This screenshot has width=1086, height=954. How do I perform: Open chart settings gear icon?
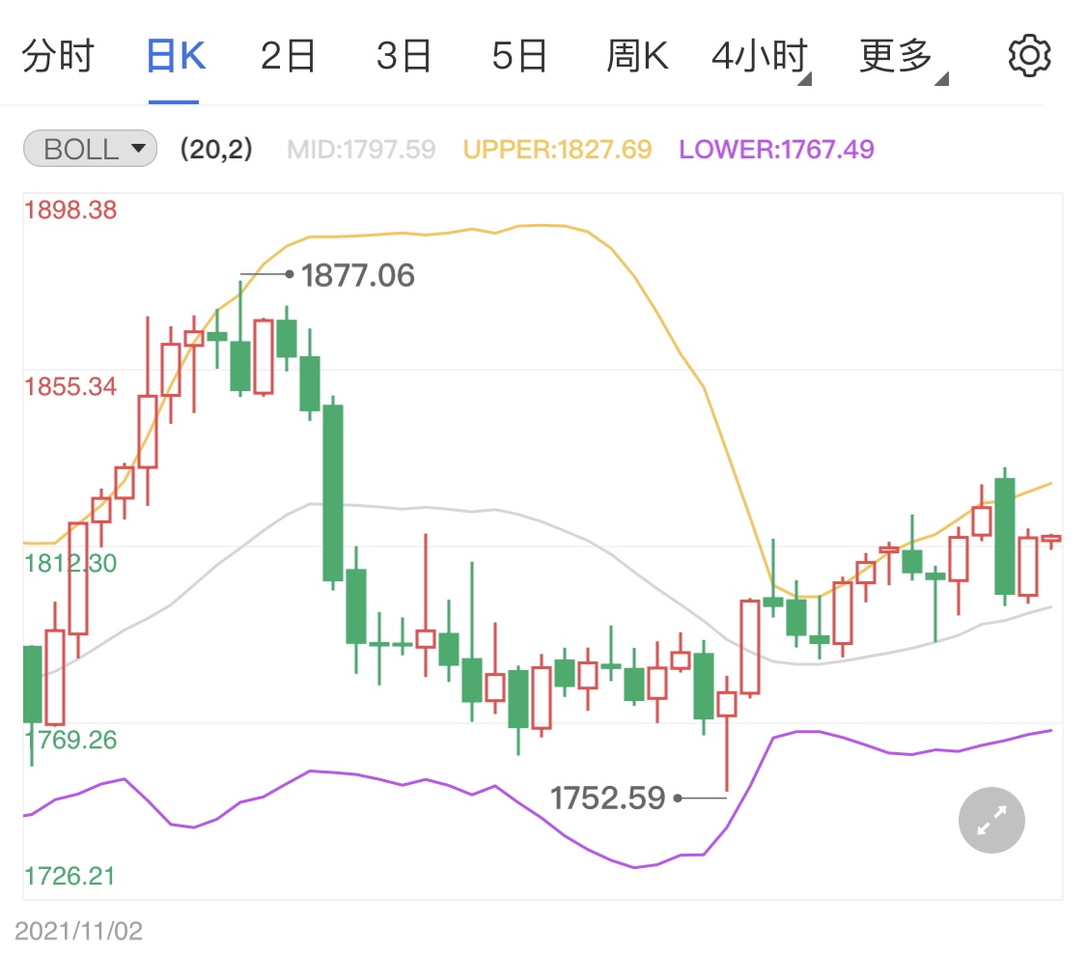click(x=1029, y=56)
